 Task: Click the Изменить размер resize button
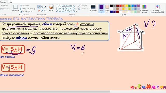(28, 9)
